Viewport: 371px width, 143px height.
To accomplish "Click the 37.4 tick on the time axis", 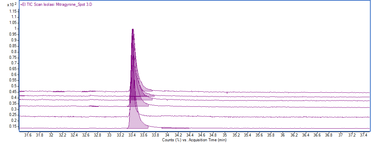I will coord(364,135).
